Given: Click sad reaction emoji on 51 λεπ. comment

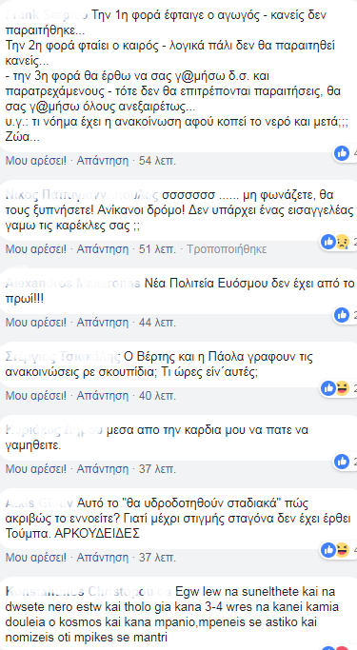Looking at the screenshot, I should pyautogui.click(x=343, y=242).
